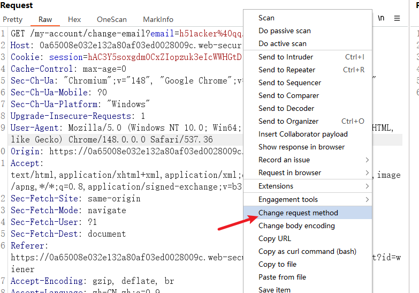Switch to the Pretty tab
The height and width of the screenshot is (293, 419).
click(x=12, y=19)
